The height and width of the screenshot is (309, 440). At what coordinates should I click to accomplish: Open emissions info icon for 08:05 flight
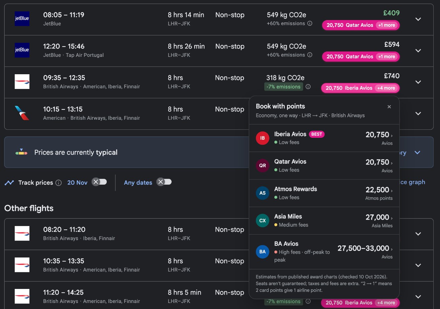click(310, 23)
